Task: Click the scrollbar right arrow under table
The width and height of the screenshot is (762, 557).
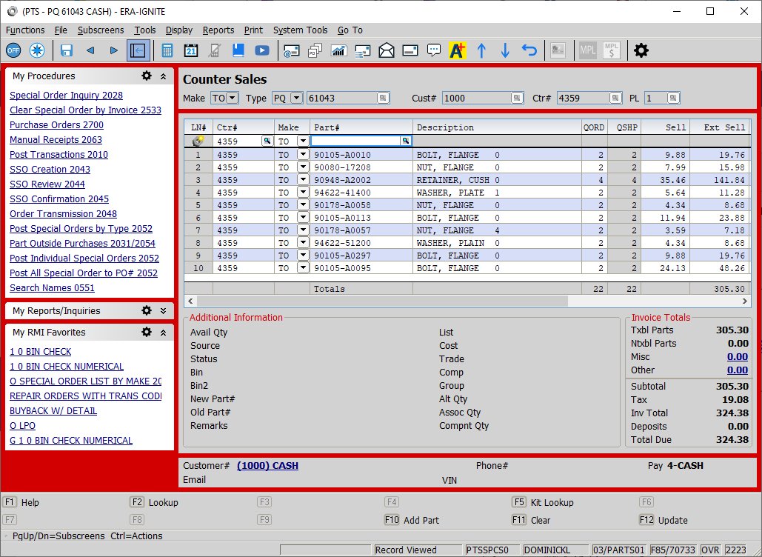Action: (744, 301)
